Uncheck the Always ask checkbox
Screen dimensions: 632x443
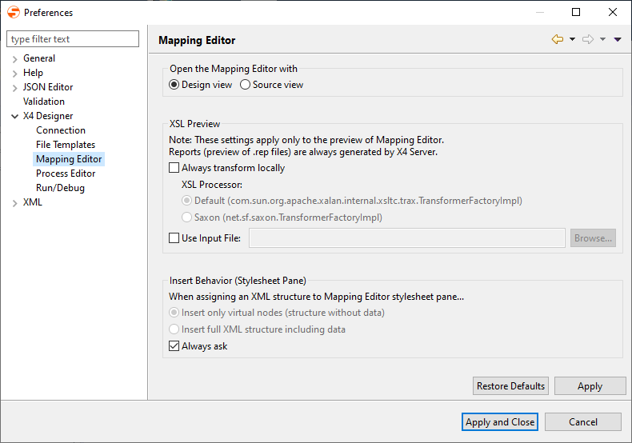pyautogui.click(x=174, y=346)
